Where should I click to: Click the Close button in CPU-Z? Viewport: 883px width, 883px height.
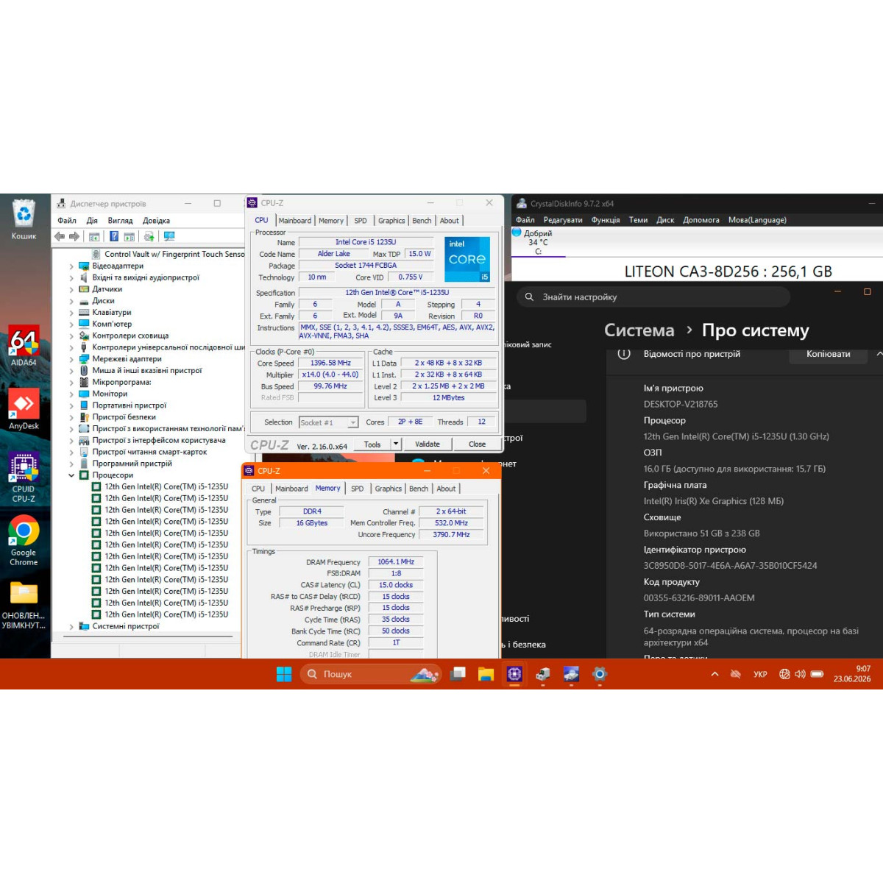(x=477, y=444)
